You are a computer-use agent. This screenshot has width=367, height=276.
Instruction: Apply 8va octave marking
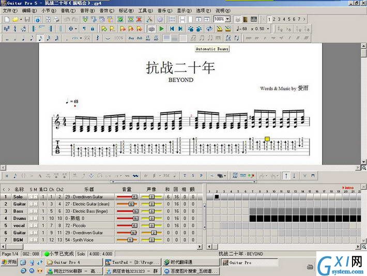click(x=131, y=38)
